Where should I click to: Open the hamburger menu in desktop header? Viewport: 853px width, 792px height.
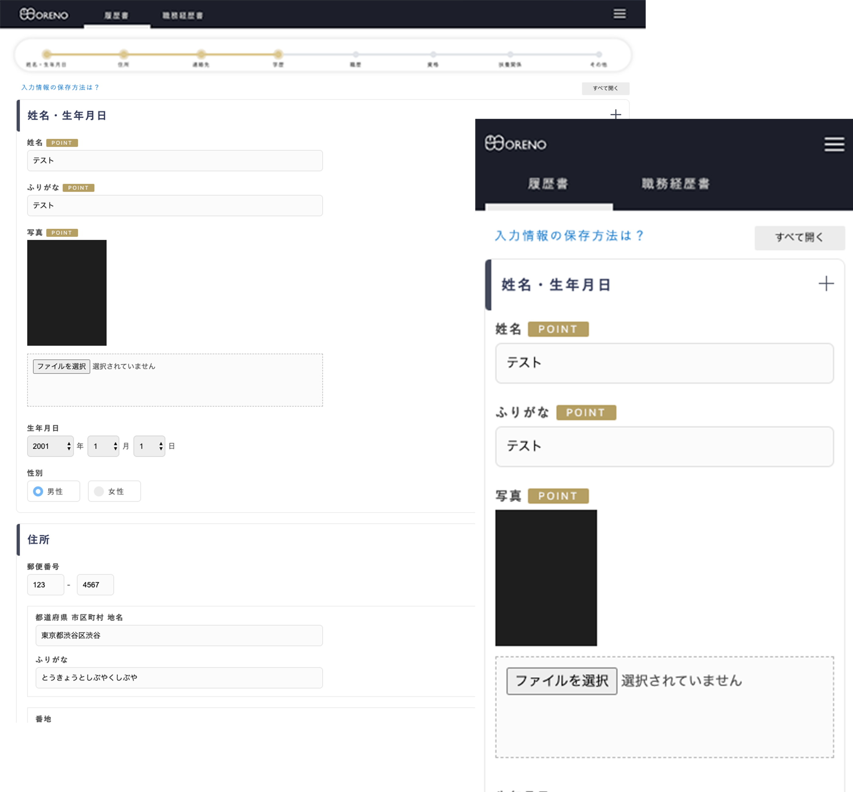point(619,14)
